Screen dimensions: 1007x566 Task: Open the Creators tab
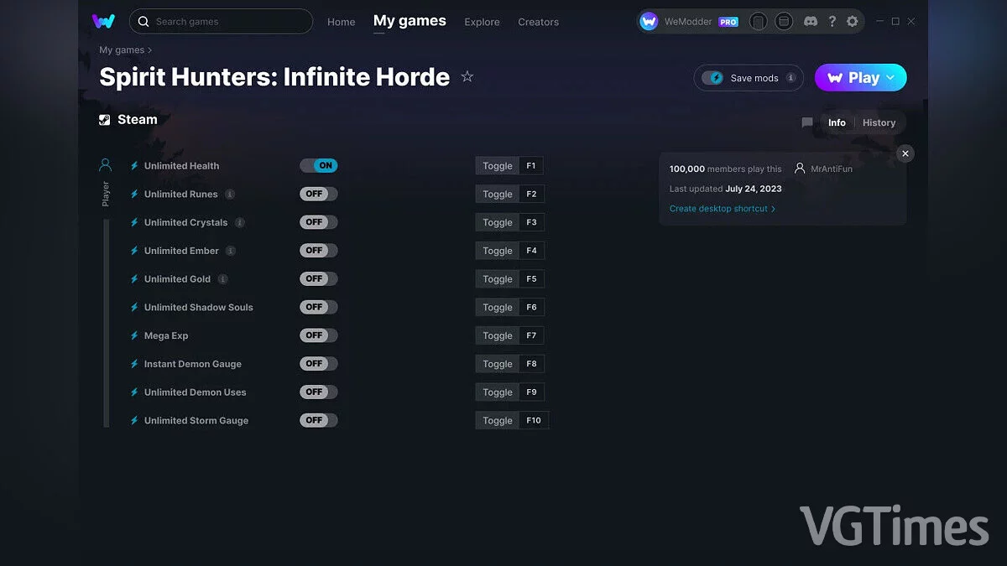(538, 22)
